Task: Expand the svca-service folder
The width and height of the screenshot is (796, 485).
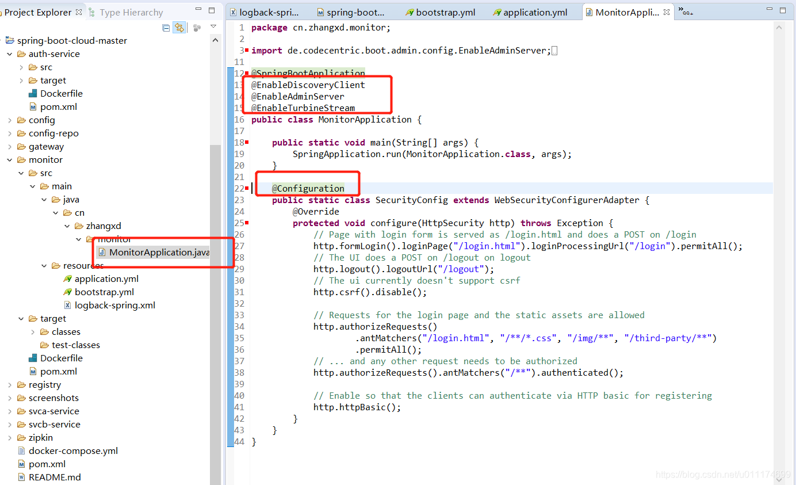Action: coord(10,411)
